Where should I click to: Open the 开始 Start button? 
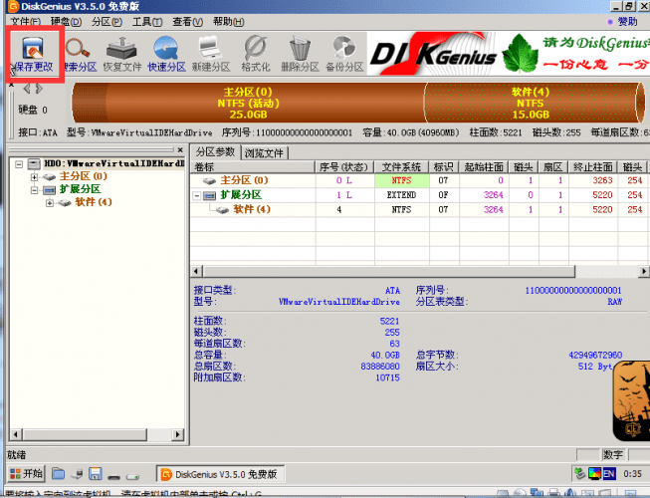tap(26, 473)
